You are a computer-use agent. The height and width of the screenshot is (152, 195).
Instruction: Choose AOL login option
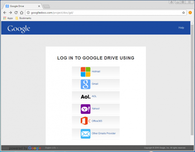pos(96,96)
